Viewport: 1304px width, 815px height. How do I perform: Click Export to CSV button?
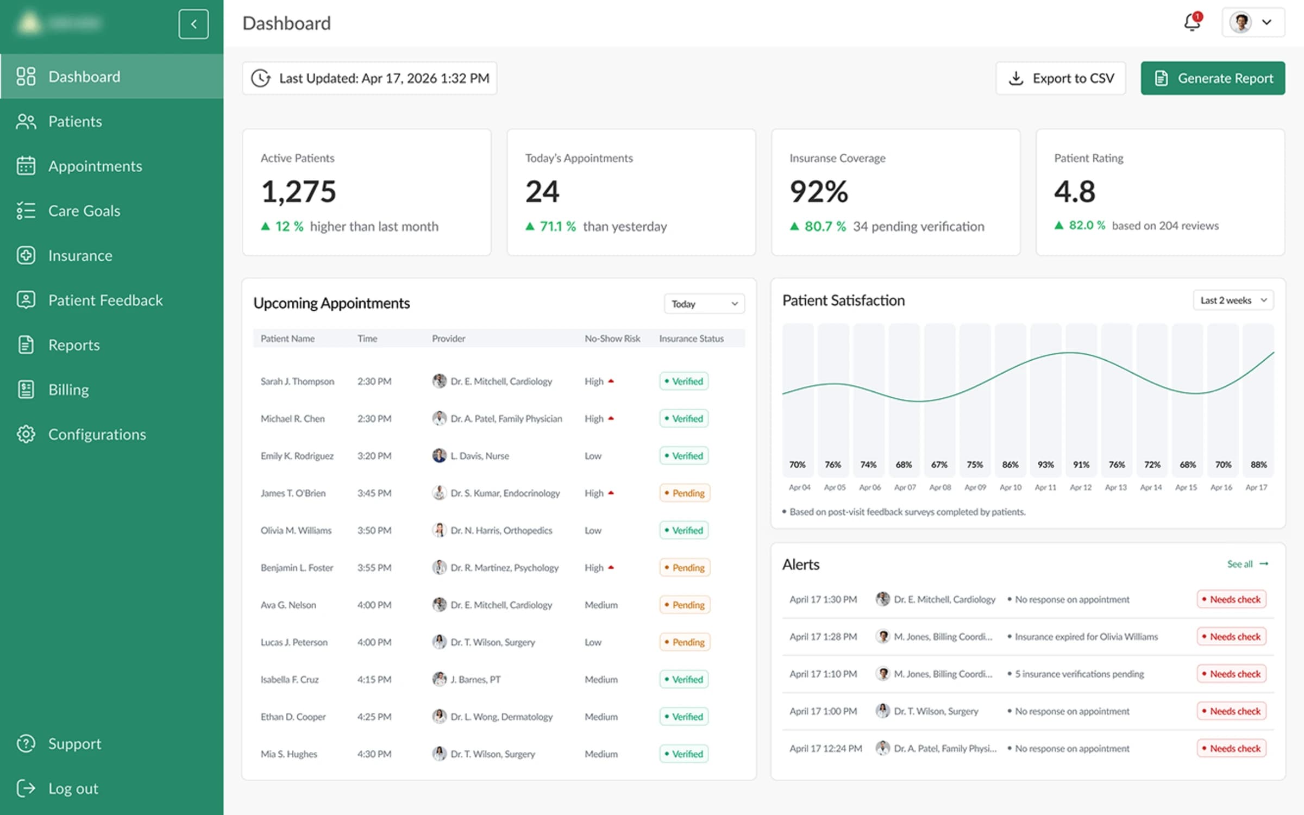coord(1061,78)
